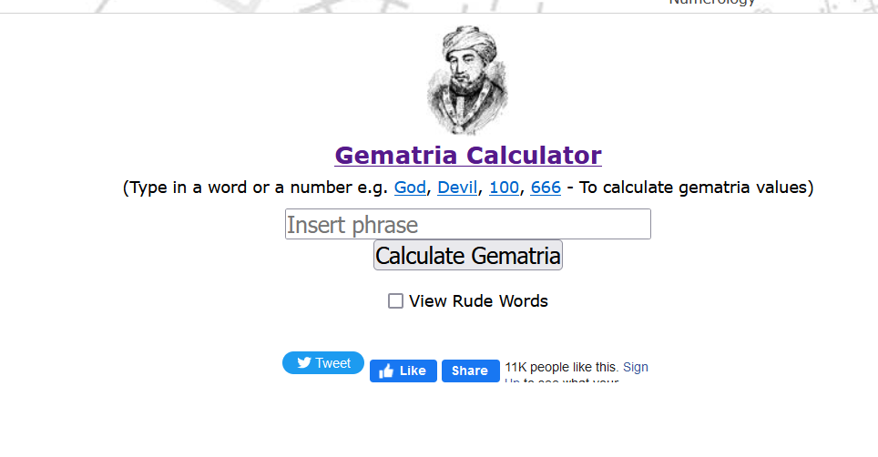This screenshot has width=878, height=457.
Task: Click the Facebook thumbs-up icon
Action: pyautogui.click(x=387, y=371)
